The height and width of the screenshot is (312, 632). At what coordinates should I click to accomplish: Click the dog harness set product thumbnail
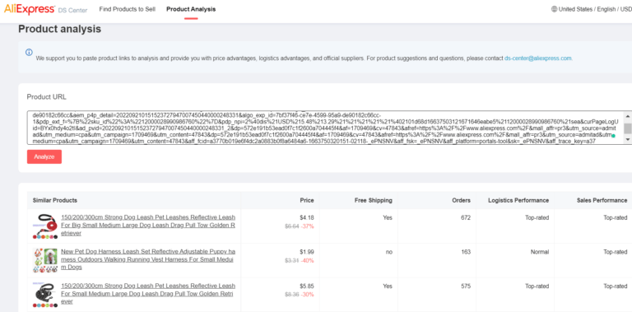[x=45, y=260]
